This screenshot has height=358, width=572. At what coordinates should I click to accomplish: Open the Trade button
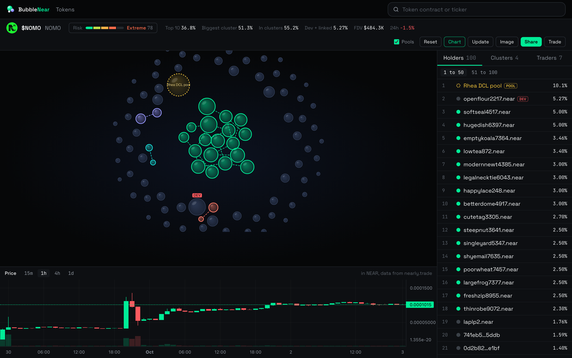(x=555, y=42)
